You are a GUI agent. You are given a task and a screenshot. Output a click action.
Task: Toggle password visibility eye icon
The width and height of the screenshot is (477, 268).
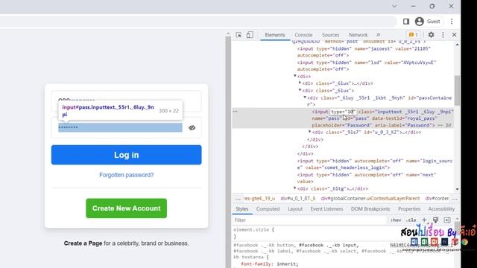(x=192, y=128)
